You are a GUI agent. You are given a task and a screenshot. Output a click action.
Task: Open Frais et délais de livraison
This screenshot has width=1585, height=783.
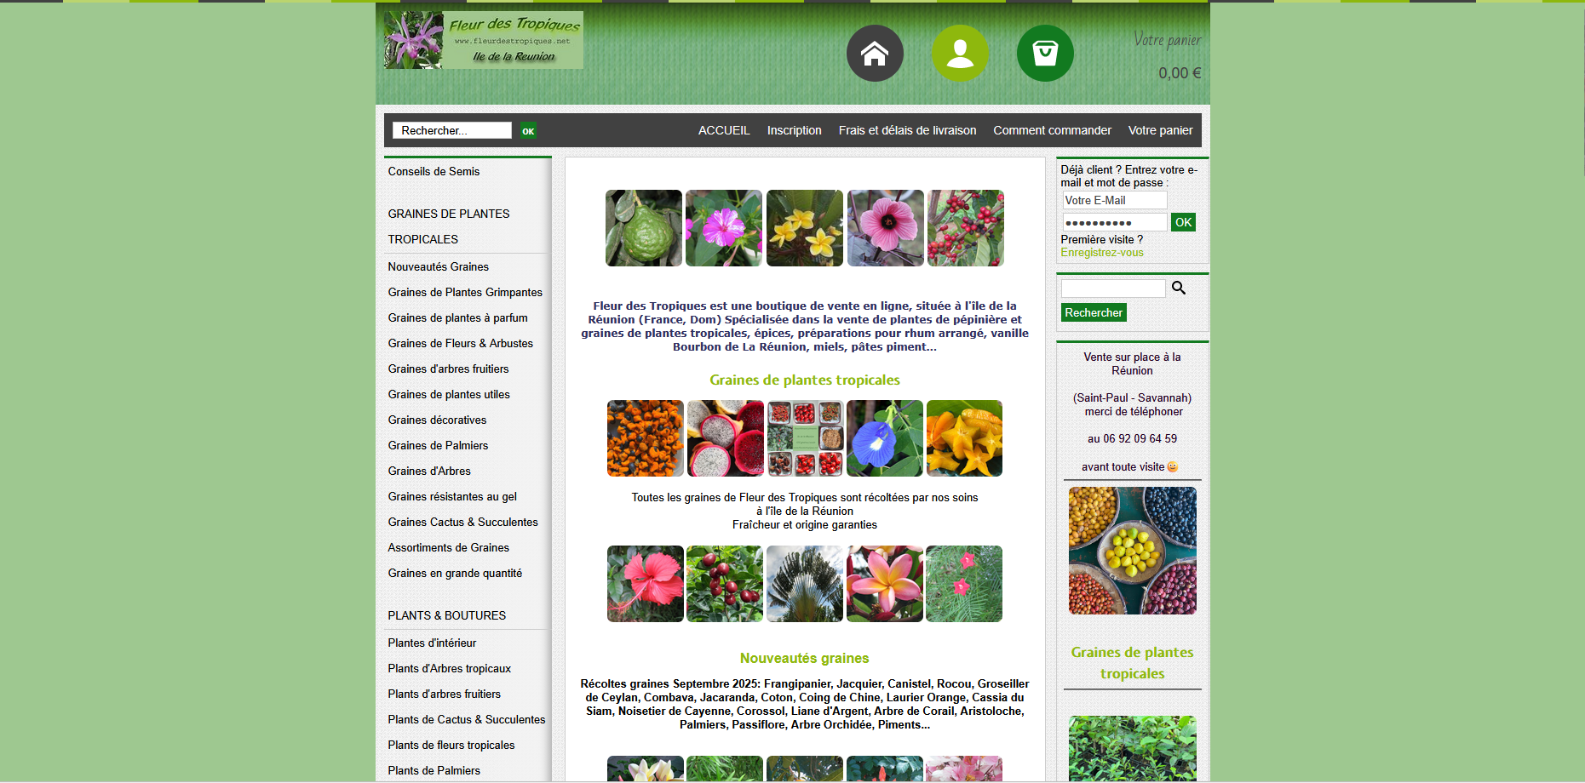click(907, 130)
